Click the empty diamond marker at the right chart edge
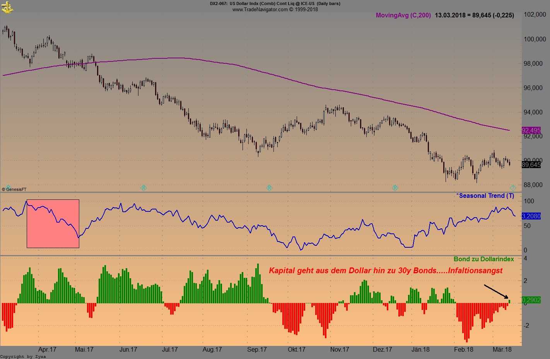The height and width of the screenshot is (359, 550). click(x=514, y=188)
